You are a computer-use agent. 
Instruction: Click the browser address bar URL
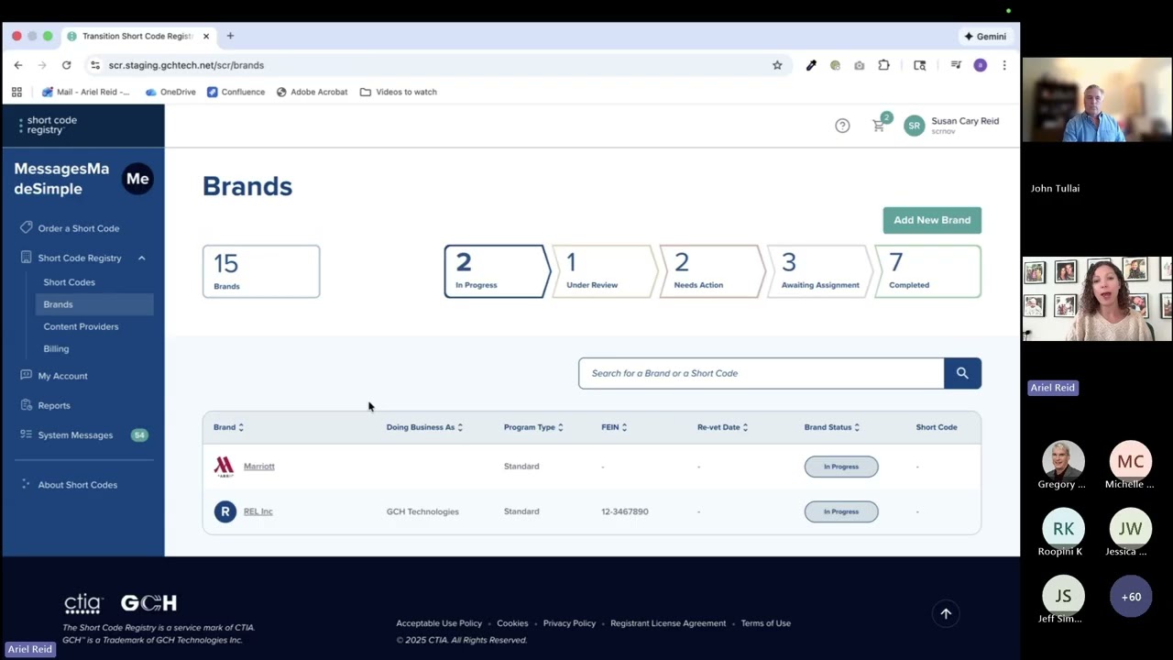(186, 65)
